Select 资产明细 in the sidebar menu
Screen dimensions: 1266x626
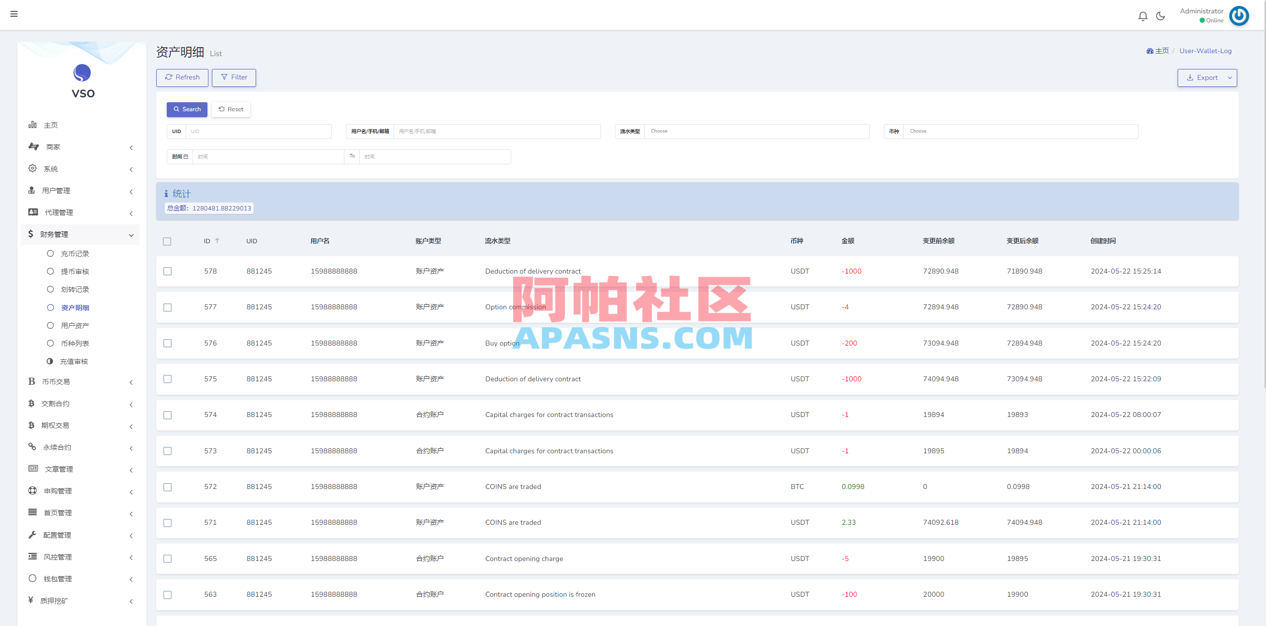74,307
